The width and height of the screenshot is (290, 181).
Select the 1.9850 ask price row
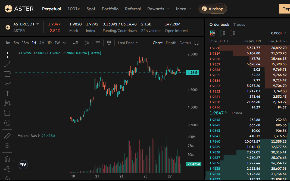click(248, 102)
